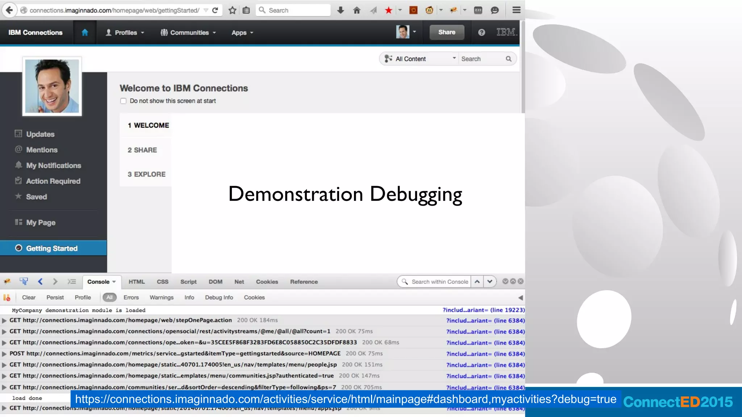Click the chat bubble toolbar icon
This screenshot has width=742, height=417.
(x=495, y=10)
